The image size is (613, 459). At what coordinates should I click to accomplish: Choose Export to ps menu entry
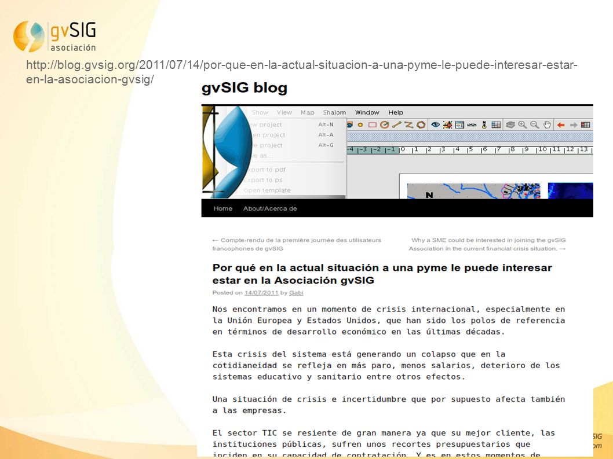(x=262, y=180)
